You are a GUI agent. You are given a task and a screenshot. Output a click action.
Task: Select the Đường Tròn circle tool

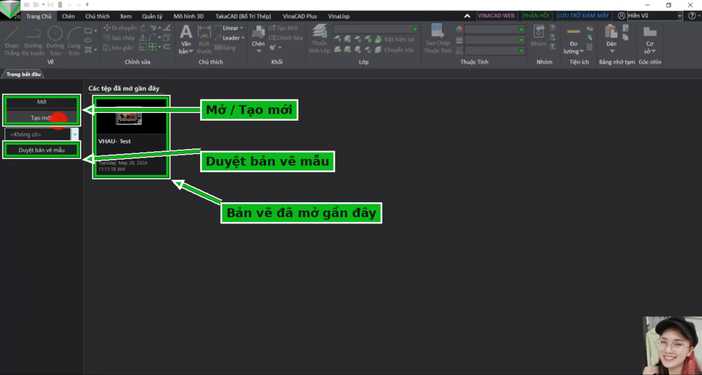pos(55,40)
